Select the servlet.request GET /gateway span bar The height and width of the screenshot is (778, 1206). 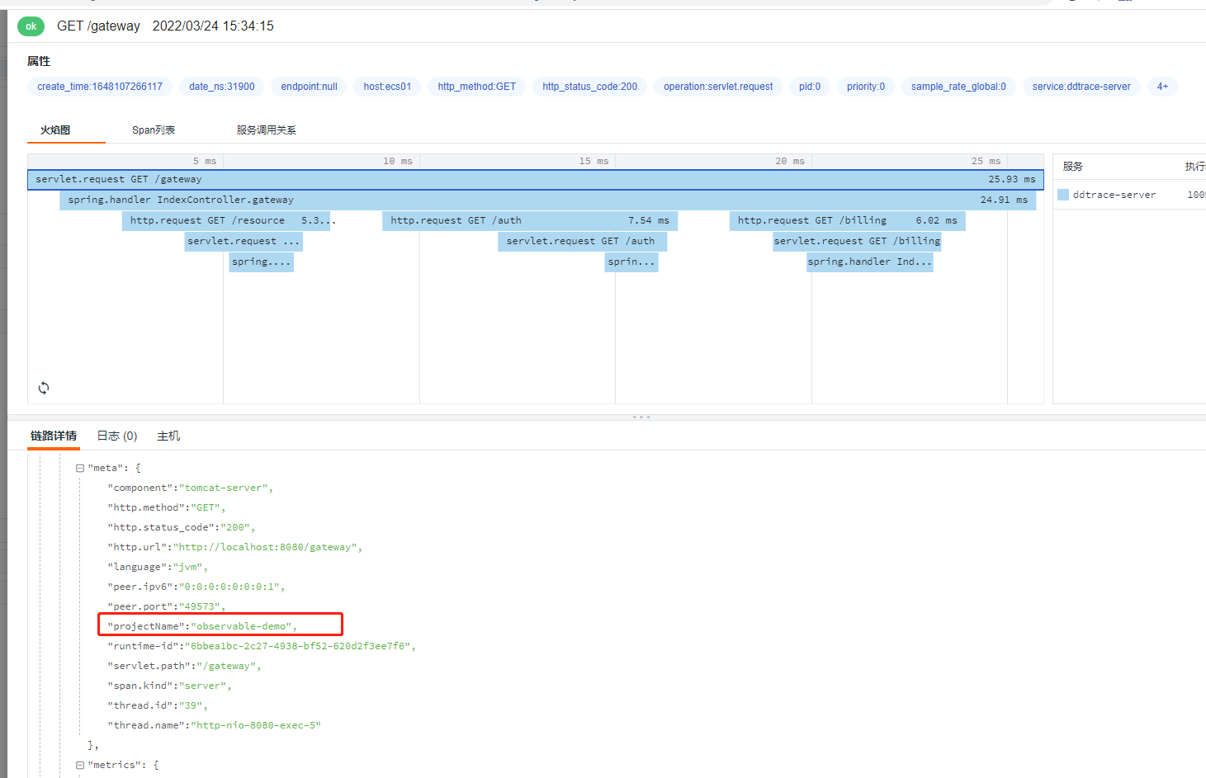[x=536, y=179]
